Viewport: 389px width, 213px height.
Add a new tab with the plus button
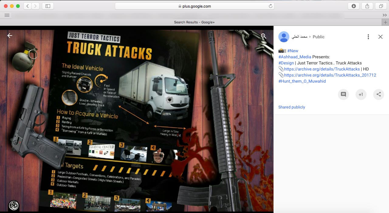[x=385, y=22]
